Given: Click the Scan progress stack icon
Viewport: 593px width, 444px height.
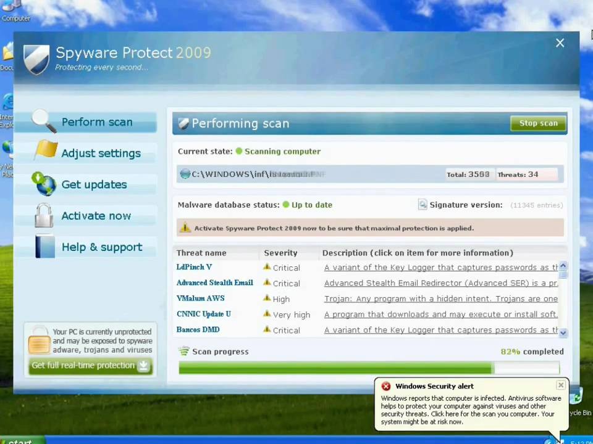Looking at the screenshot, I should pos(184,351).
